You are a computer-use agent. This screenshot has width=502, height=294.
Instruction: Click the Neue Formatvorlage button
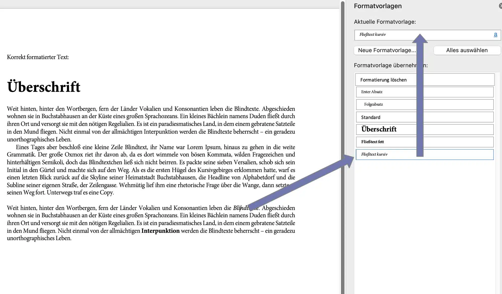(x=387, y=50)
